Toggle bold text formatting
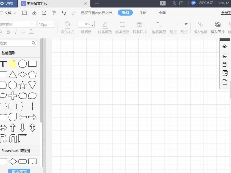Screen dimensions: 231x173 8,32
